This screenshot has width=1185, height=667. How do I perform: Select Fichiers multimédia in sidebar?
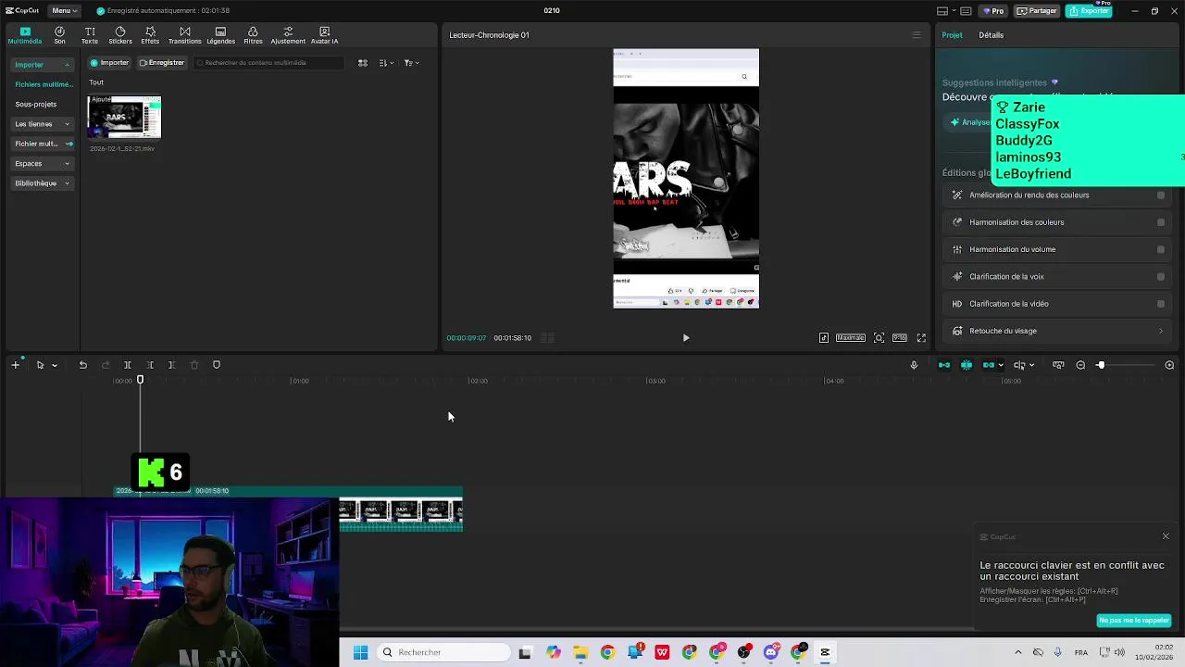coord(44,84)
